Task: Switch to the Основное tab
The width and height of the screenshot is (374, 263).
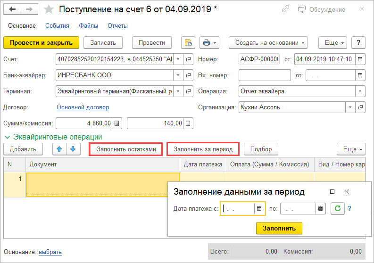Action: (x=22, y=26)
